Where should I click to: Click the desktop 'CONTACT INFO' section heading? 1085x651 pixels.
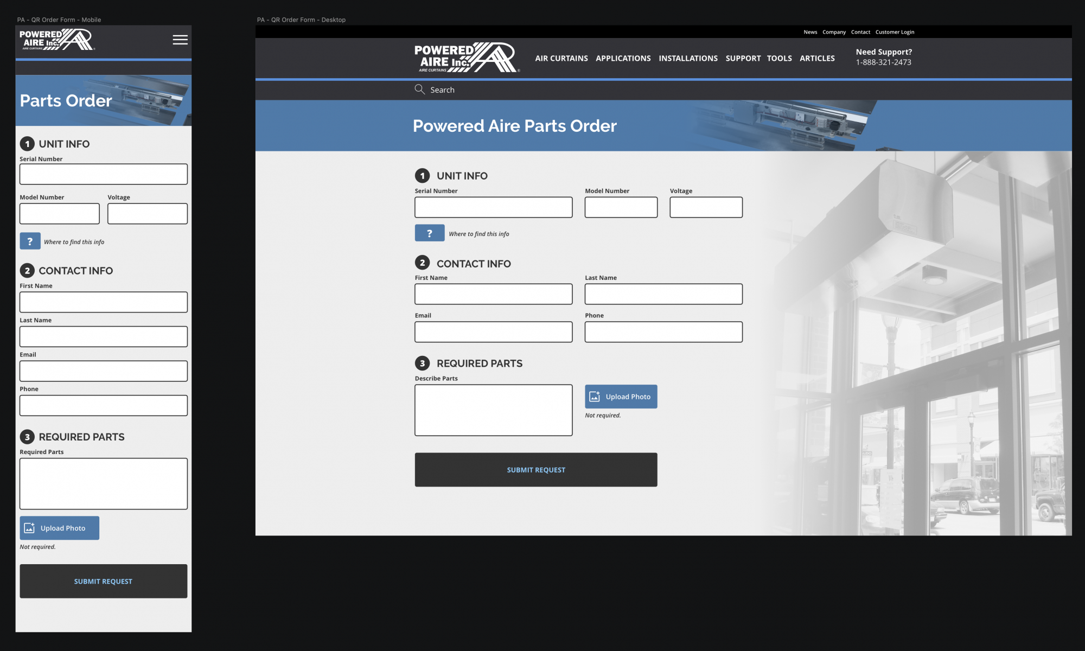click(474, 264)
